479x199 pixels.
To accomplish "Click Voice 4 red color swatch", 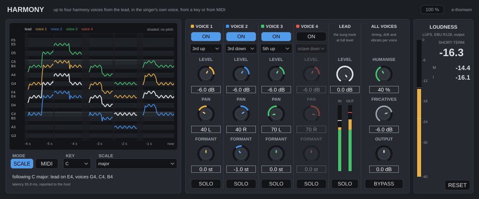I will [x=298, y=26].
